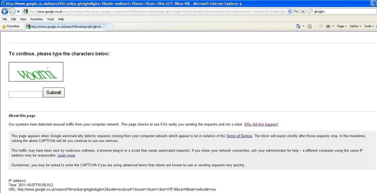The height and width of the screenshot is (193, 377).
Task: Open the Edit menu
Action: pyautogui.click(x=14, y=19)
